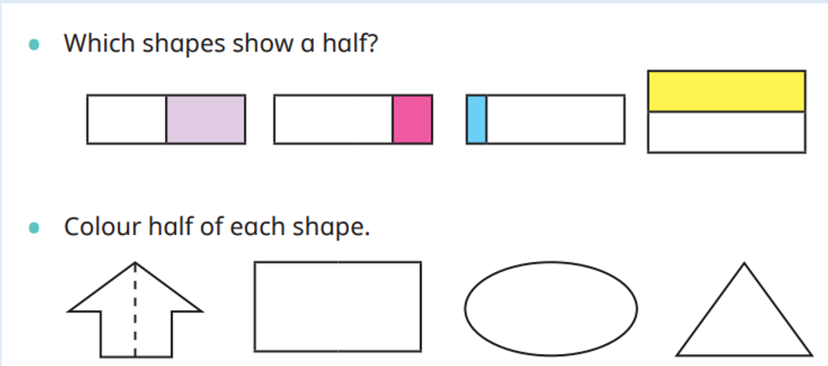The width and height of the screenshot is (828, 366).
Task: Select the blue shaded strip
Action: point(477,119)
